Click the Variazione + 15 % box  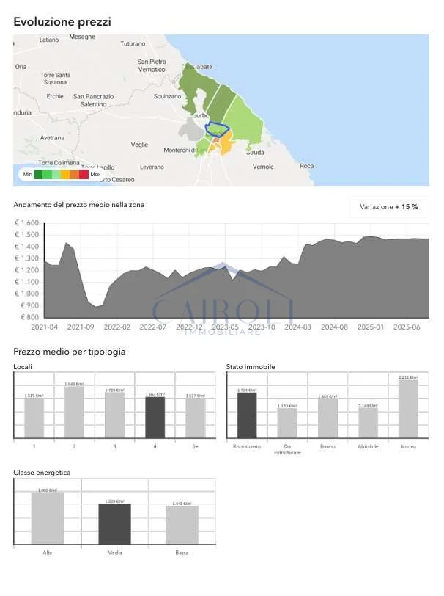pyautogui.click(x=389, y=207)
